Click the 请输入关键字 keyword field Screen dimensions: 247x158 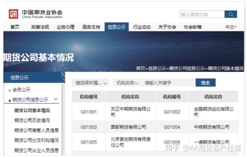[x=168, y=83]
